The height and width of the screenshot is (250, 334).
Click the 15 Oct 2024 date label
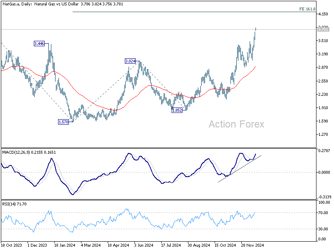[x=225, y=245]
